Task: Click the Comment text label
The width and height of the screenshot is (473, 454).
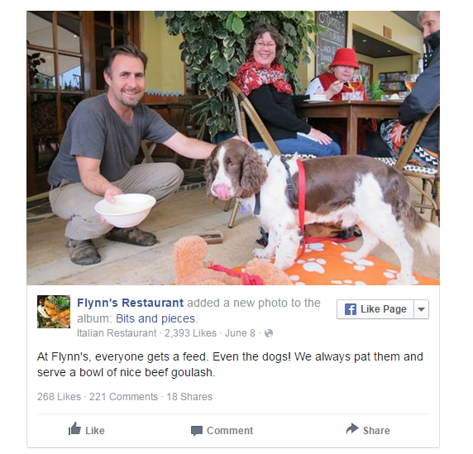Action: [230, 431]
